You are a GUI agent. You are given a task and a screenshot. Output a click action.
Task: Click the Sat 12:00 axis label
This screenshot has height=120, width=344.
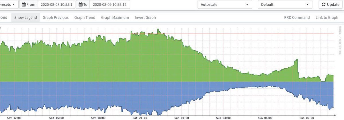coord(14,118)
